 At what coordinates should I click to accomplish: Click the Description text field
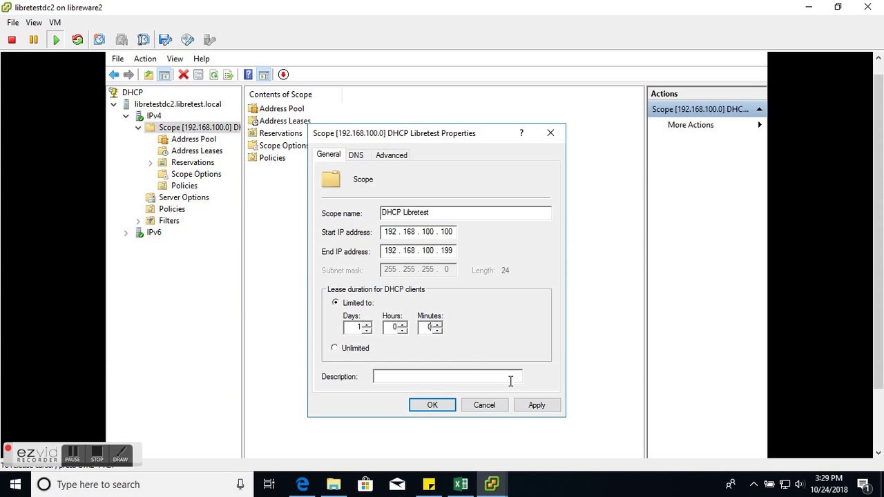(448, 377)
